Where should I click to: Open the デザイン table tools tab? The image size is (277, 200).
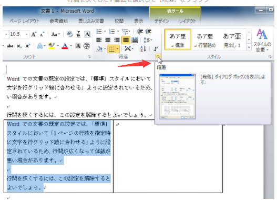point(161,21)
